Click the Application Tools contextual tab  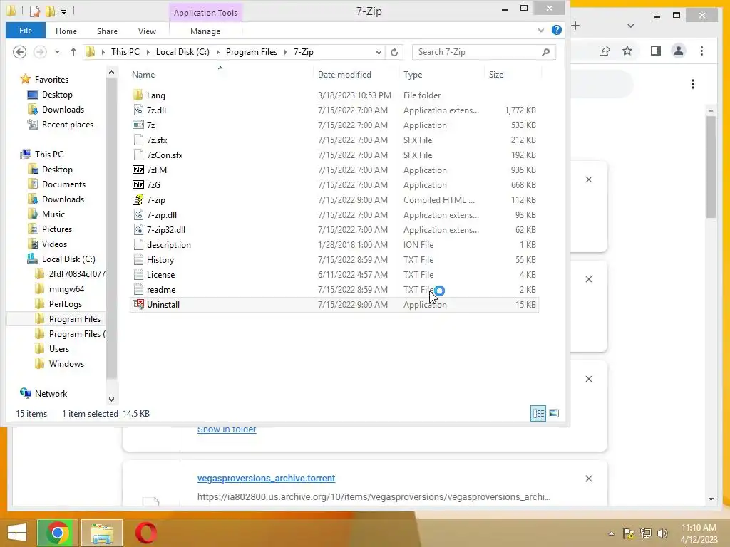(205, 13)
